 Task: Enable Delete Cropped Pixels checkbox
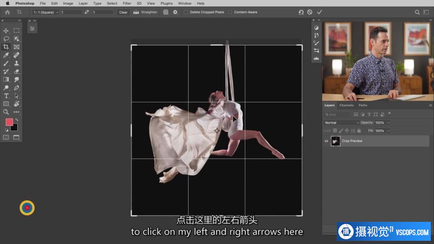click(x=186, y=12)
